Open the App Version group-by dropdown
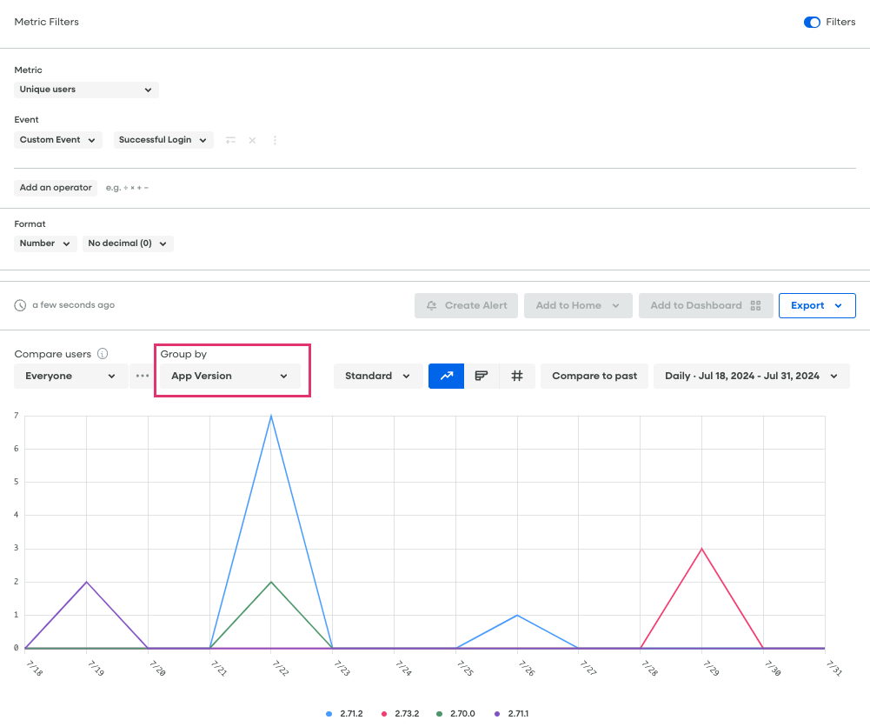 point(229,377)
